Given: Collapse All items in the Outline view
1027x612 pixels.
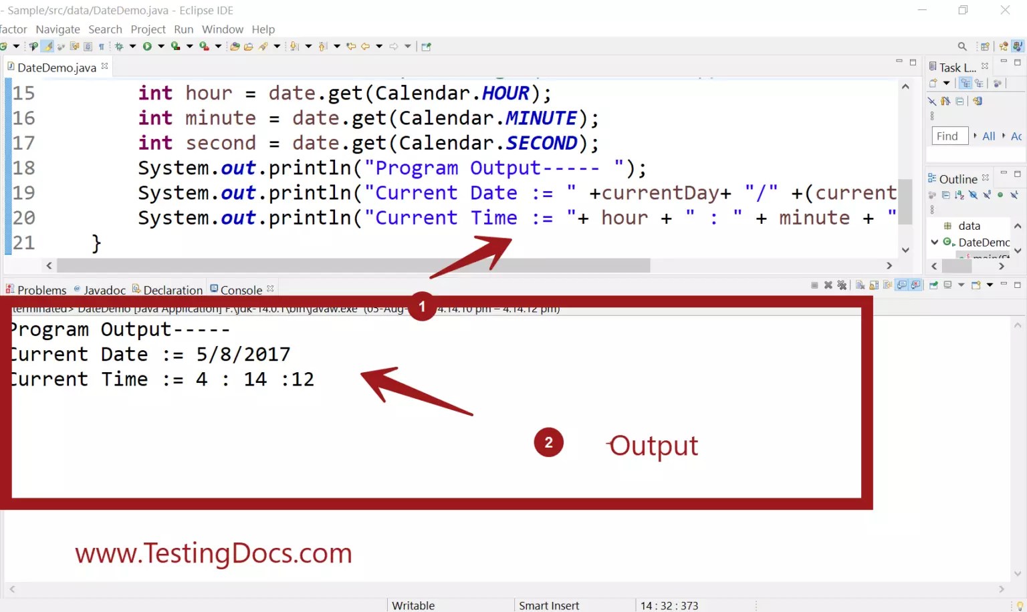Looking at the screenshot, I should [946, 195].
